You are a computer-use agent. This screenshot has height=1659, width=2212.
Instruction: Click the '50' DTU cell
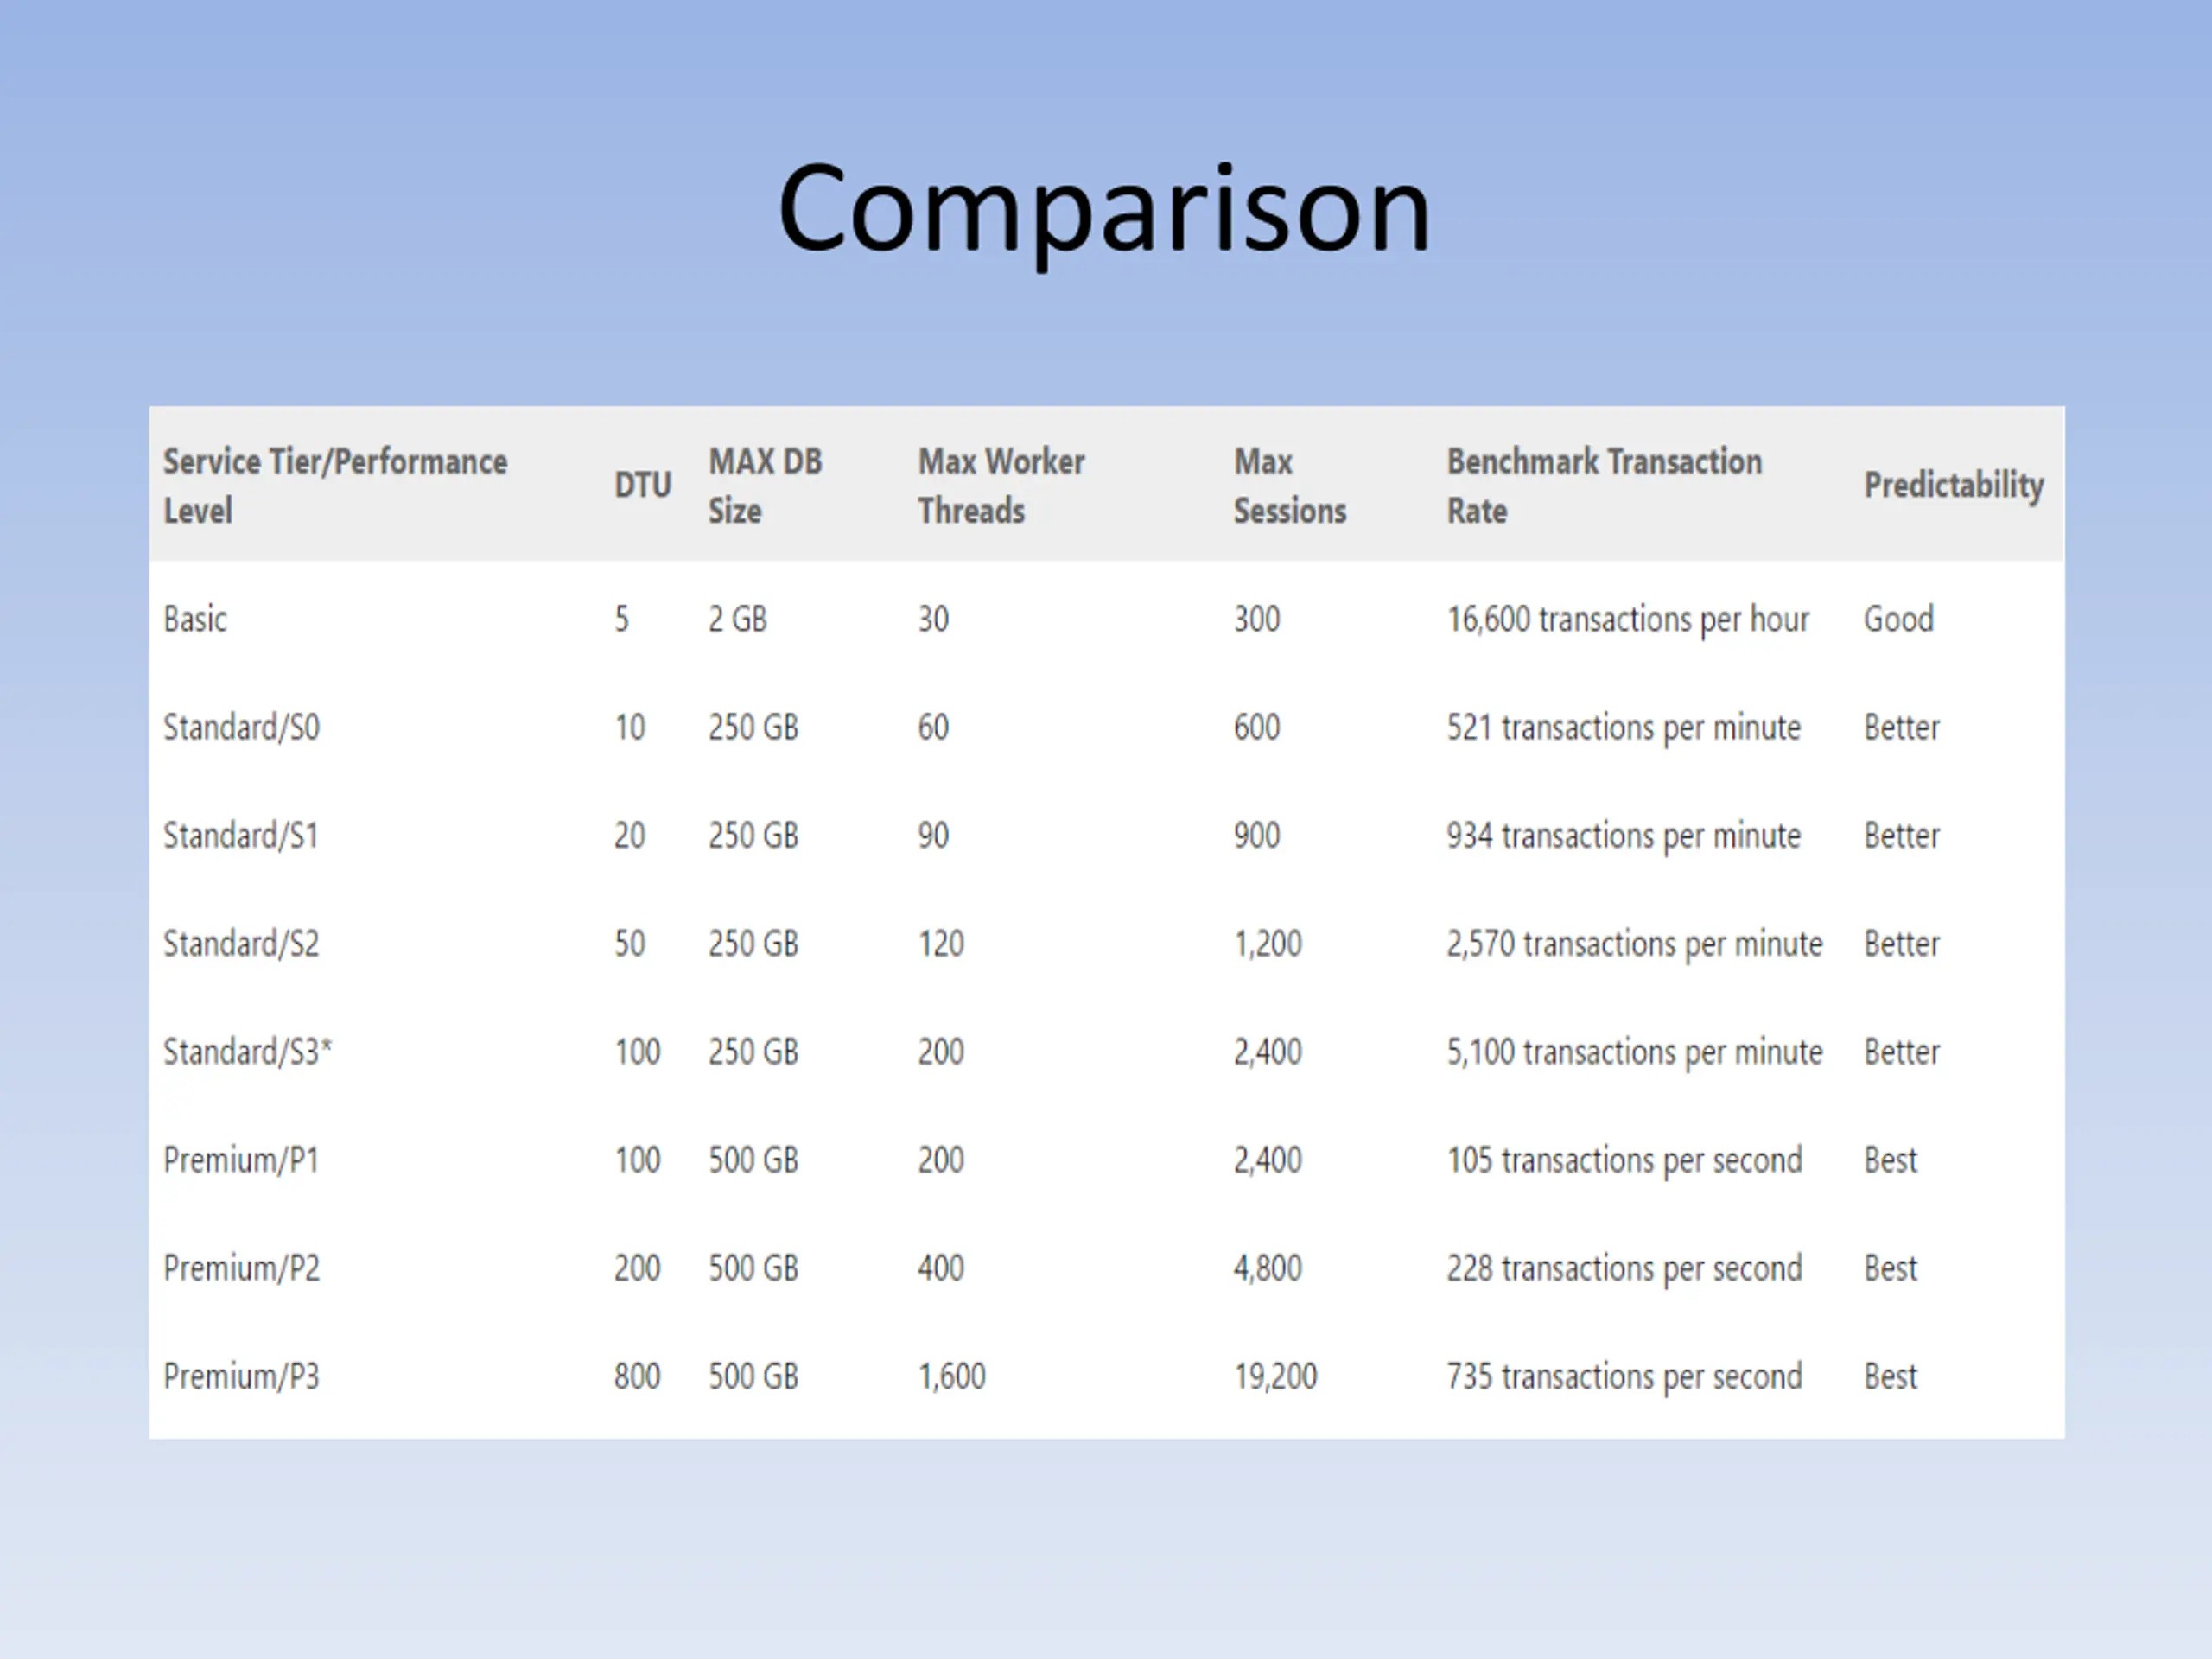click(x=629, y=943)
